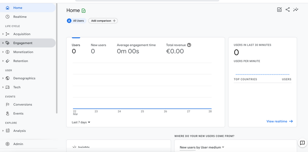Click the €0.00 revenue value
Viewport: 308px width, 152px height.
pos(175,51)
